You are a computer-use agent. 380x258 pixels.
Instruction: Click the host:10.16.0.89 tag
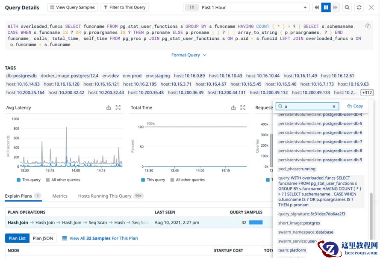tap(189, 76)
